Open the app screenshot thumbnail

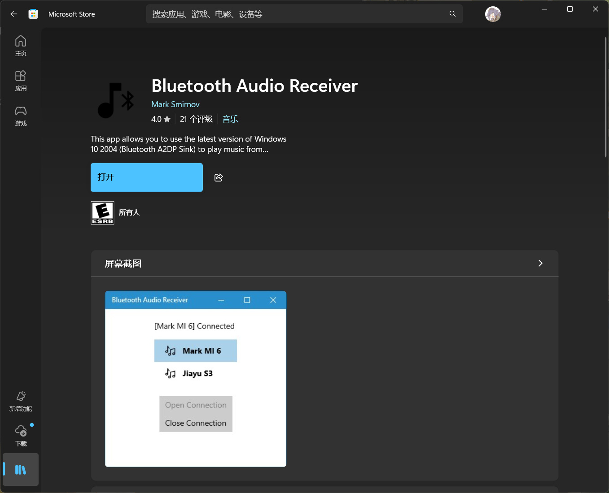click(x=196, y=379)
